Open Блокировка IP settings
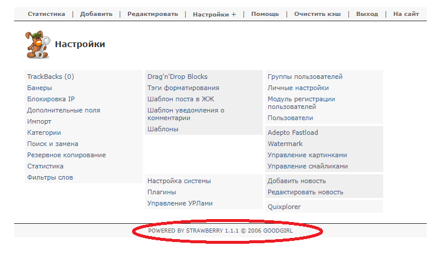Viewport: 448px width, 265px height. tap(51, 99)
